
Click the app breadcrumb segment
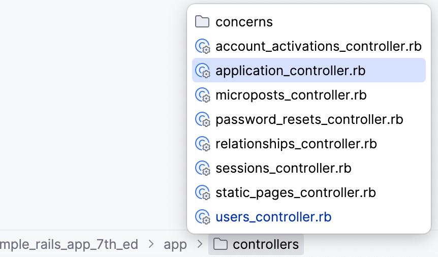coord(175,244)
